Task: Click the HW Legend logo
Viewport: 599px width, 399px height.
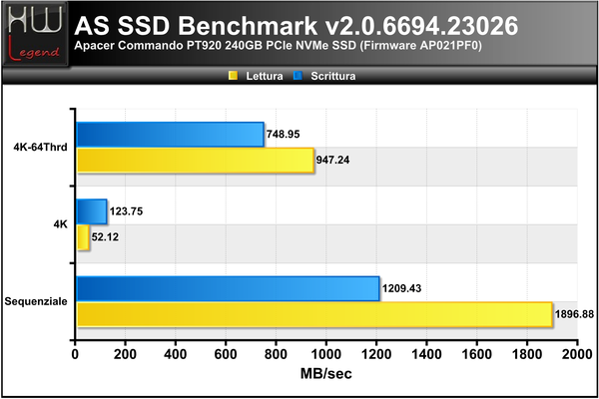Action: (35, 34)
